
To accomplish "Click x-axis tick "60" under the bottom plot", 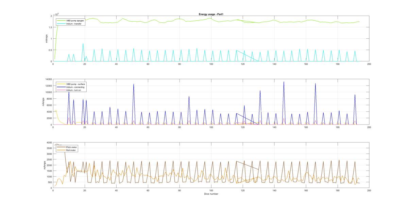I will tap(148, 191).
